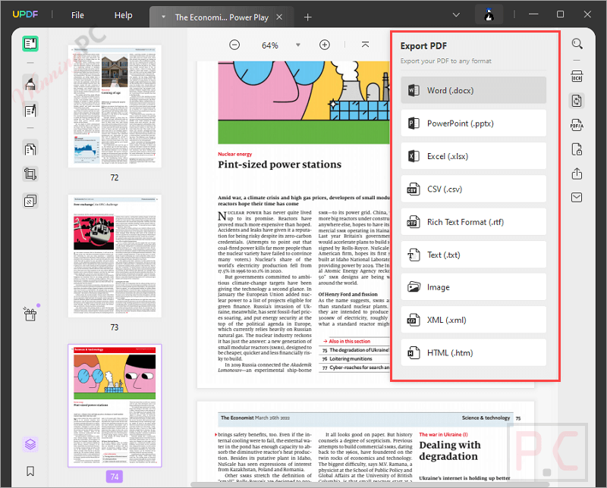Image resolution: width=607 pixels, height=488 pixels.
Task: Open the File menu
Action: (77, 15)
